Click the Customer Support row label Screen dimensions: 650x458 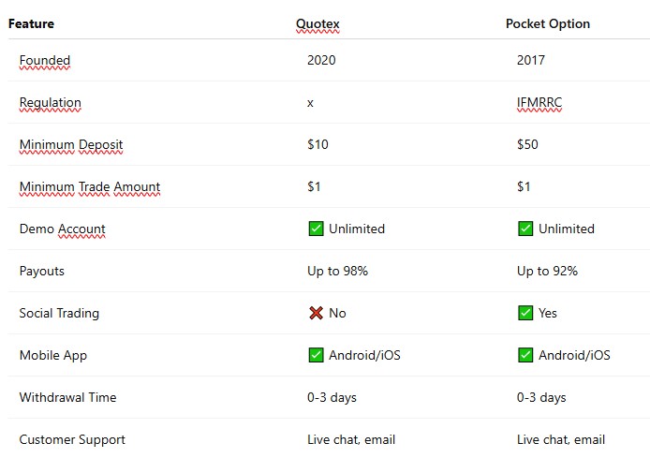point(72,440)
